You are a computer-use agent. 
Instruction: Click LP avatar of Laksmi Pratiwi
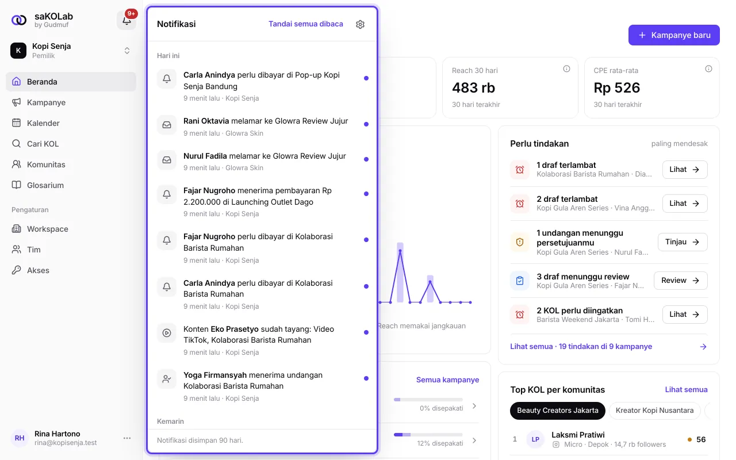[x=535, y=439]
